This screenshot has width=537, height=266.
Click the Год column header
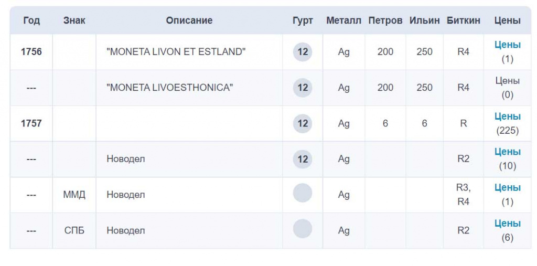[x=31, y=20]
